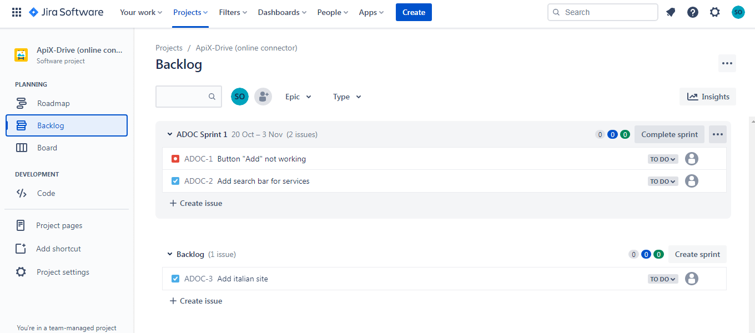Filter issues by the SO user avatar
Viewport: 755px width, 333px height.
click(x=240, y=97)
